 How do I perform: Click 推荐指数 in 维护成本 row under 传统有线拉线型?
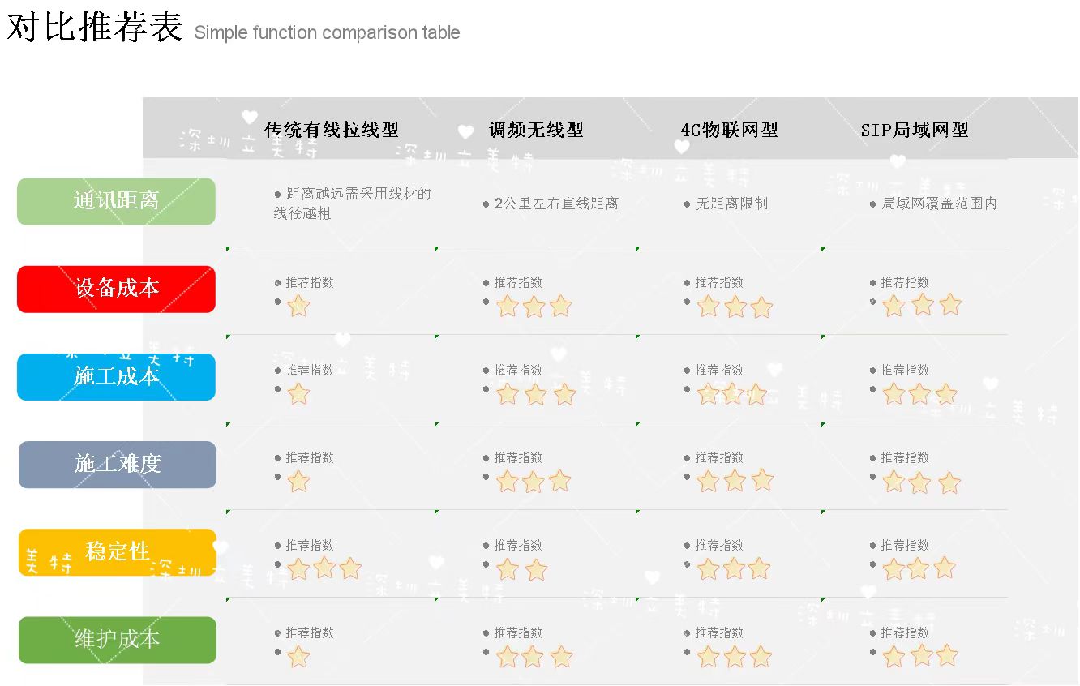point(310,632)
